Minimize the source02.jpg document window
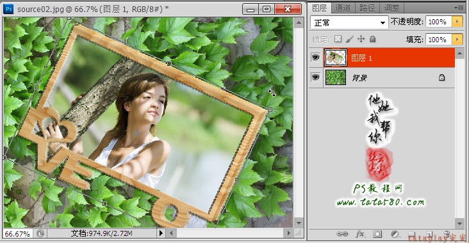Viewport: 469px width, 243px height. [251, 9]
